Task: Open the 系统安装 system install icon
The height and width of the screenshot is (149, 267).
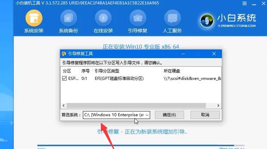Action: [x=34, y=18]
